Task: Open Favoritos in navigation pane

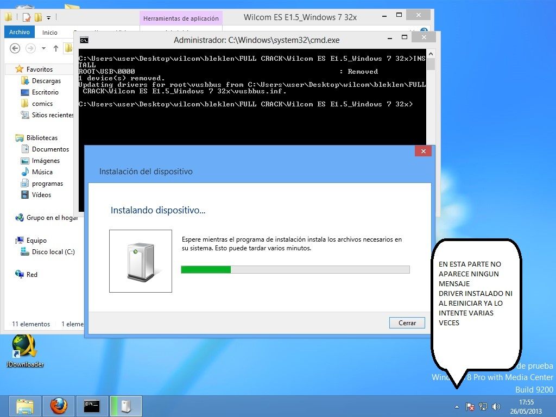Action: pos(39,69)
